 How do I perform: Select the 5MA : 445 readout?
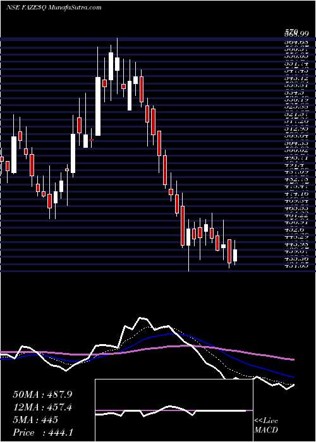pyautogui.click(x=35, y=420)
